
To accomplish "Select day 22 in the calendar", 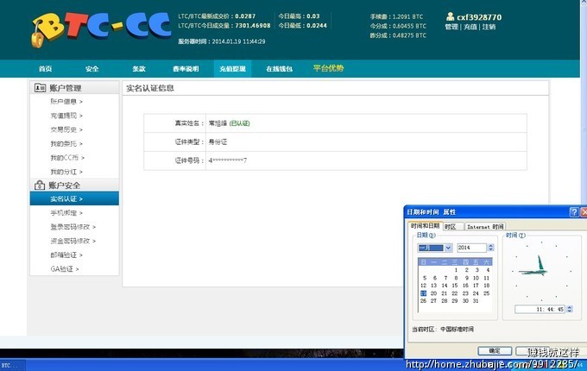I will [x=455, y=293].
